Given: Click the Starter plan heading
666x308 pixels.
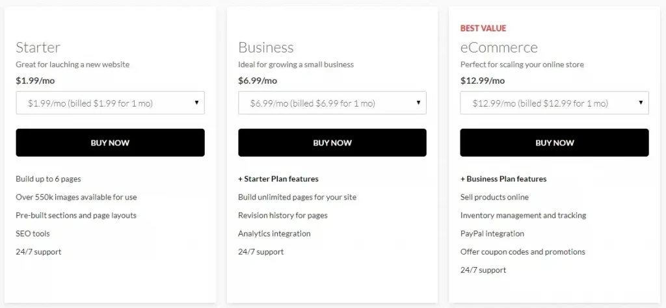Looking at the screenshot, I should (38, 47).
